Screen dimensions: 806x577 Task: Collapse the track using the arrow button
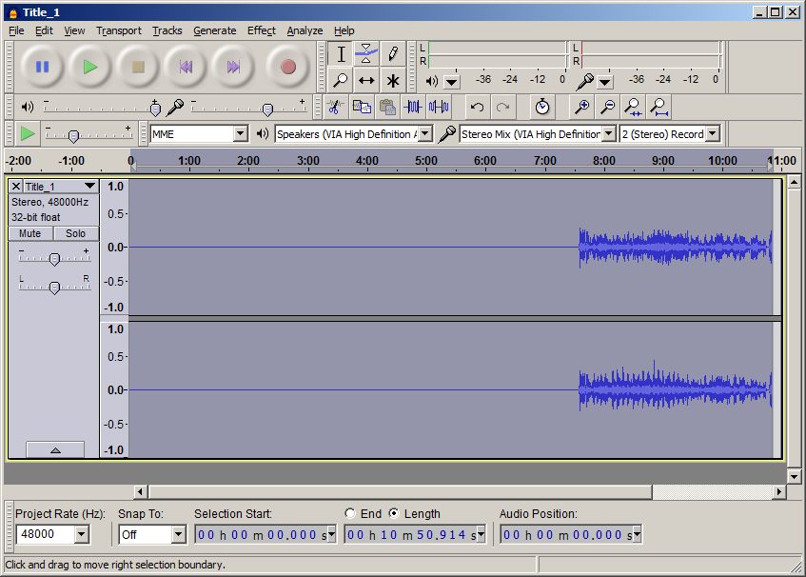(54, 449)
